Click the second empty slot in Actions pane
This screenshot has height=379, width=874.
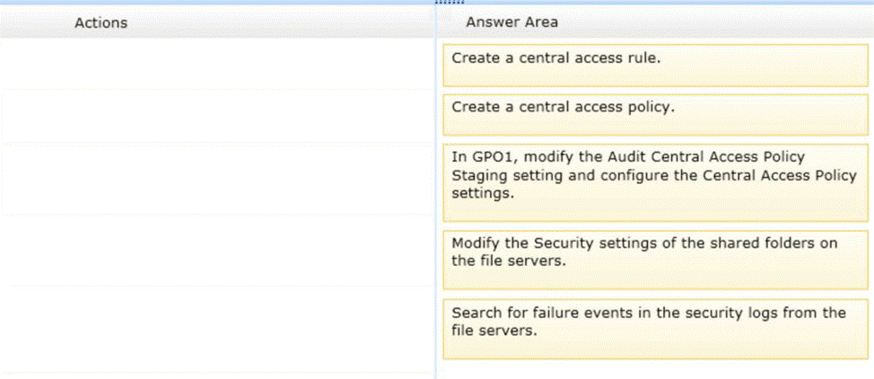pos(216,115)
